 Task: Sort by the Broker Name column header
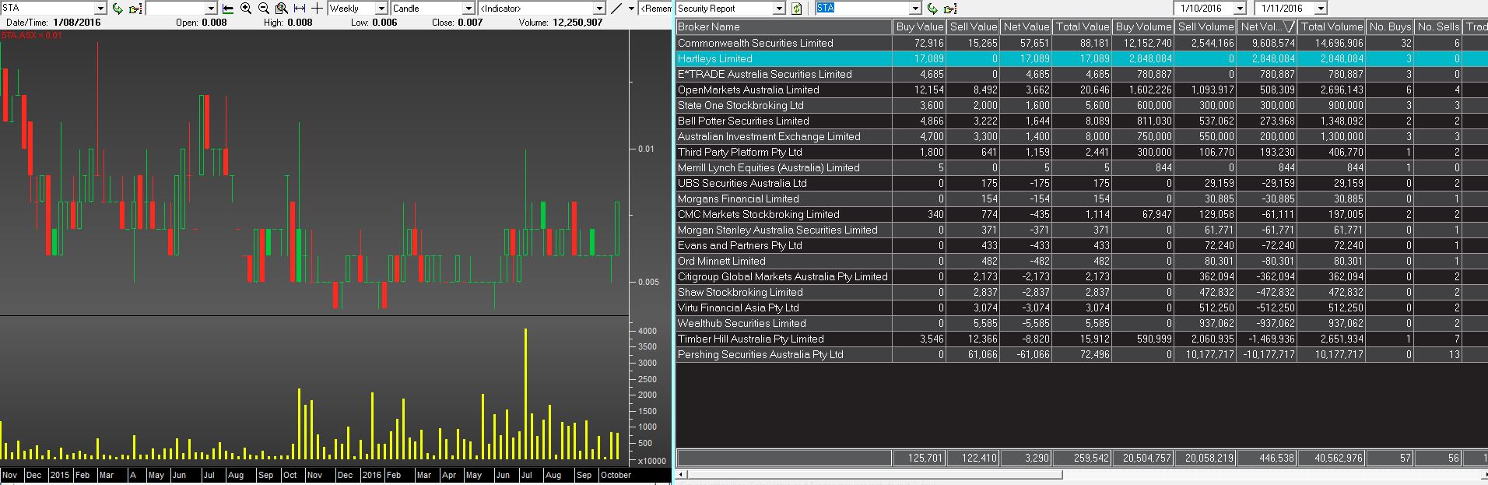784,27
